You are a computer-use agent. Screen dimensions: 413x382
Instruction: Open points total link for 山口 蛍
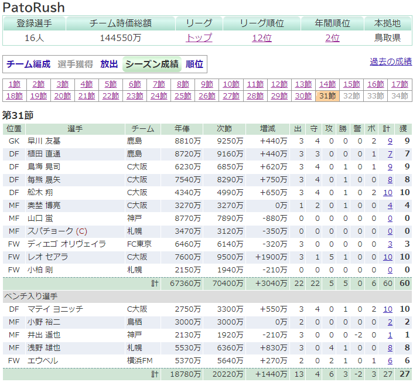pyautogui.click(x=390, y=219)
